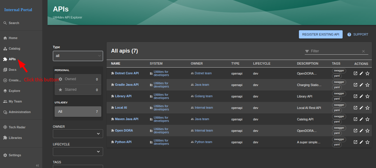Viewport: 376px width, 168px height.
Task: Add Local AI to favorites star
Action: click(x=367, y=108)
